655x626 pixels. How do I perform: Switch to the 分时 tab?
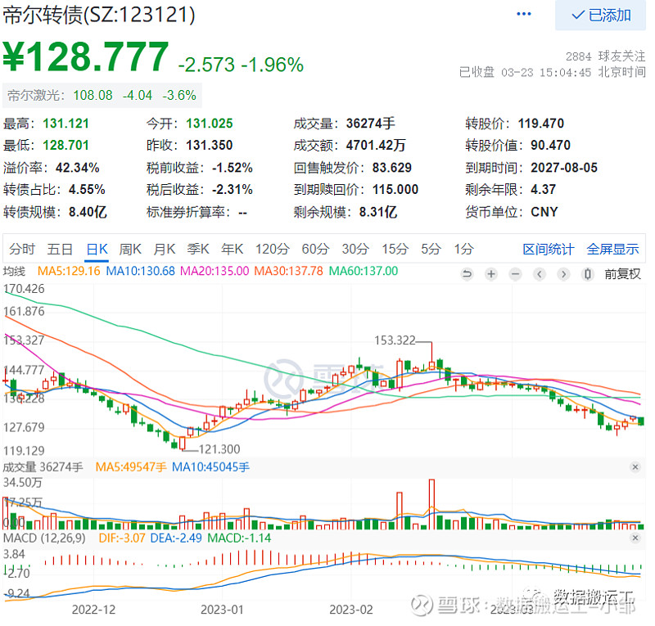22,250
